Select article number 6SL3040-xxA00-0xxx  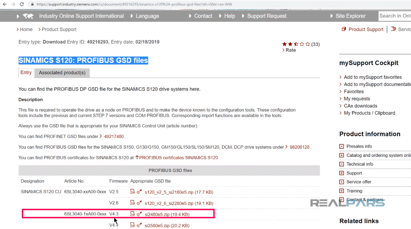pos(85,192)
